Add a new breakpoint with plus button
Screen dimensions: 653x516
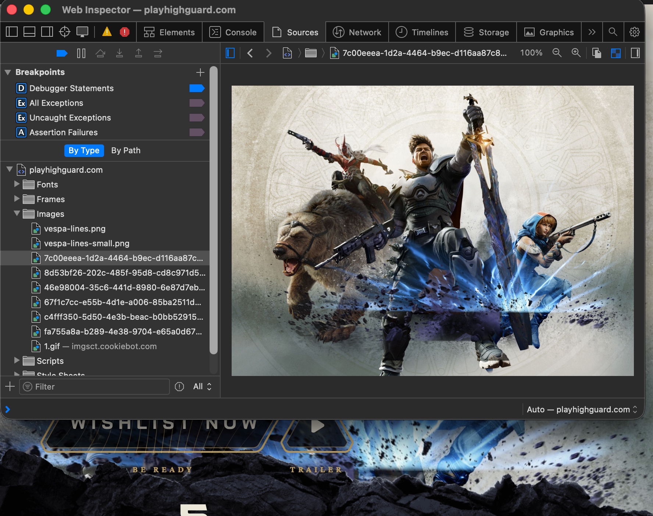click(x=200, y=72)
